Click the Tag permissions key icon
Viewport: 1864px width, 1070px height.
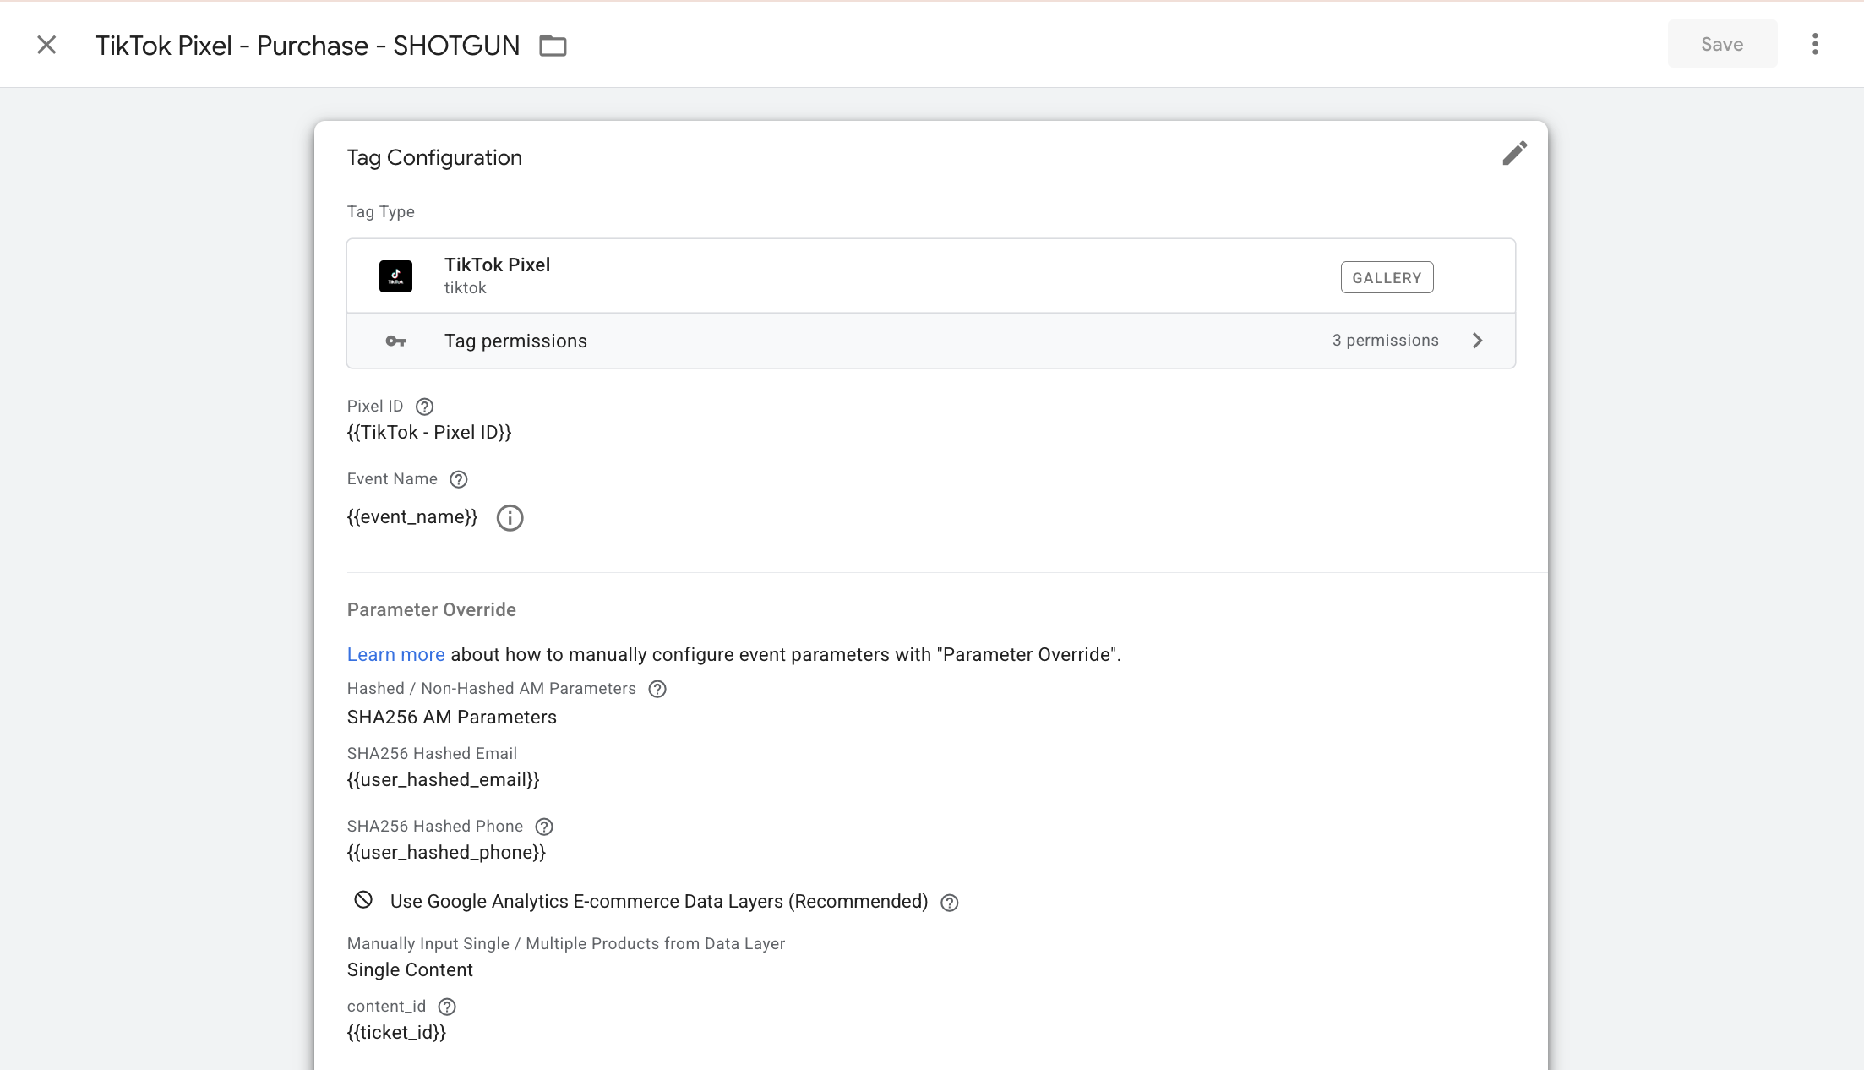pos(395,341)
